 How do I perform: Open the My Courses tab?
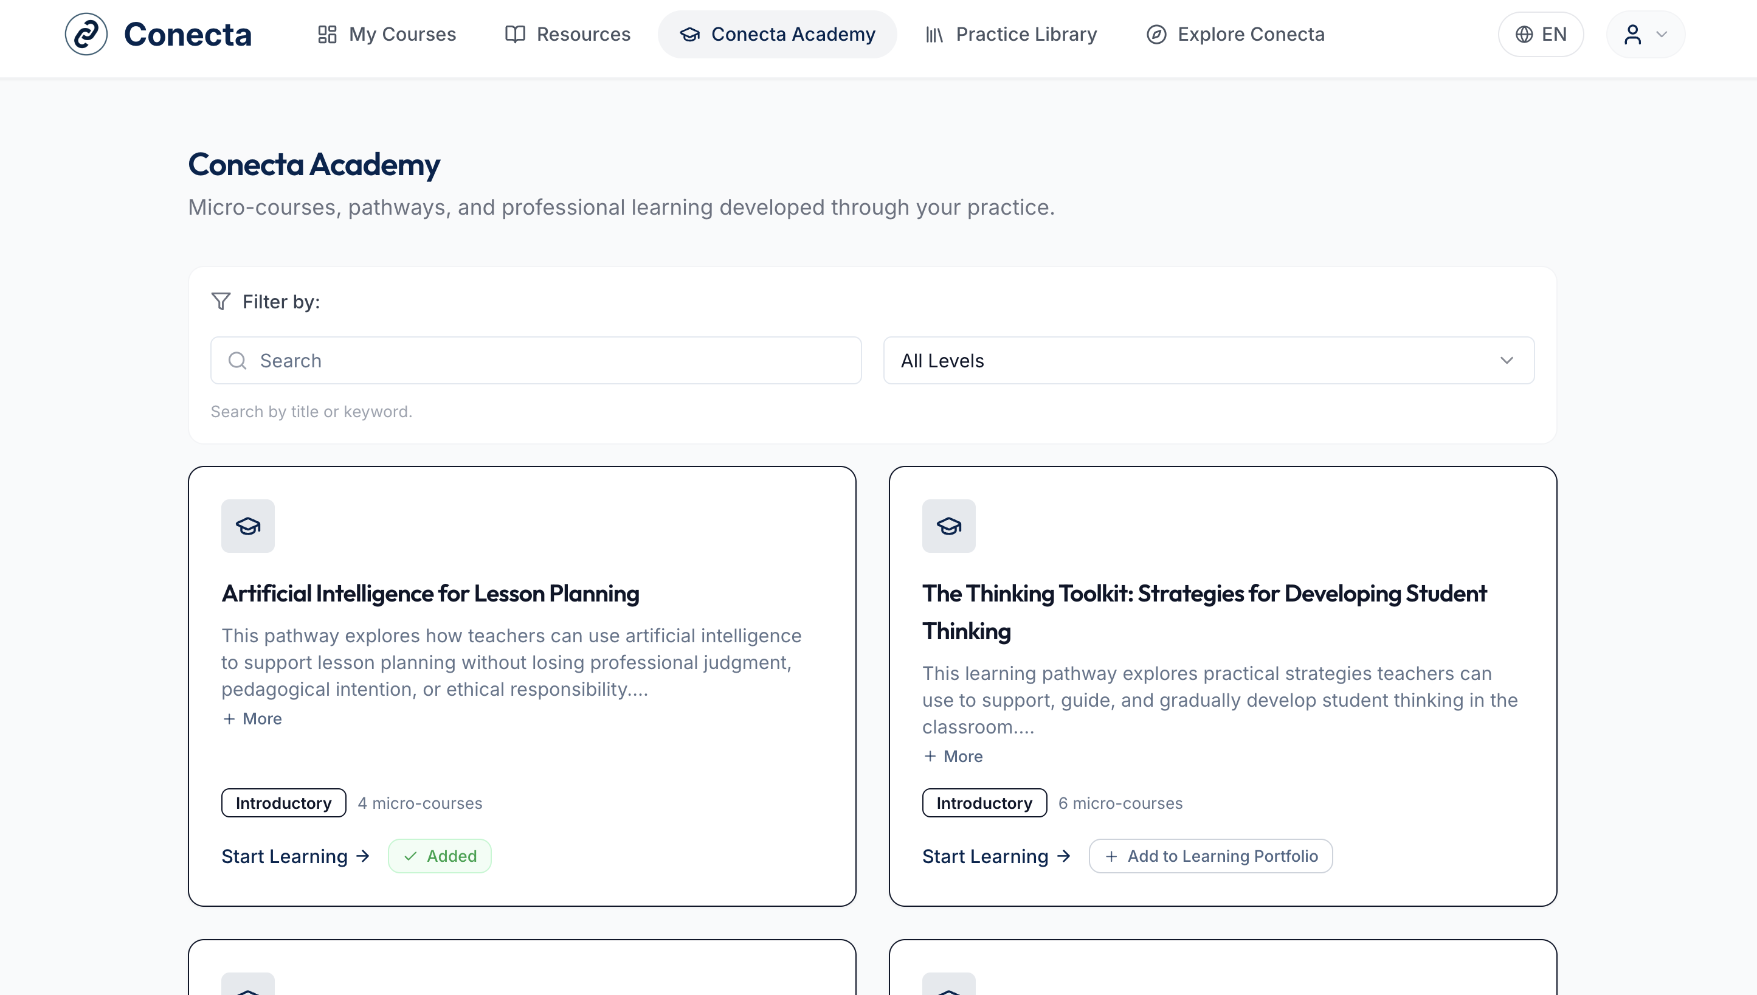pos(387,34)
